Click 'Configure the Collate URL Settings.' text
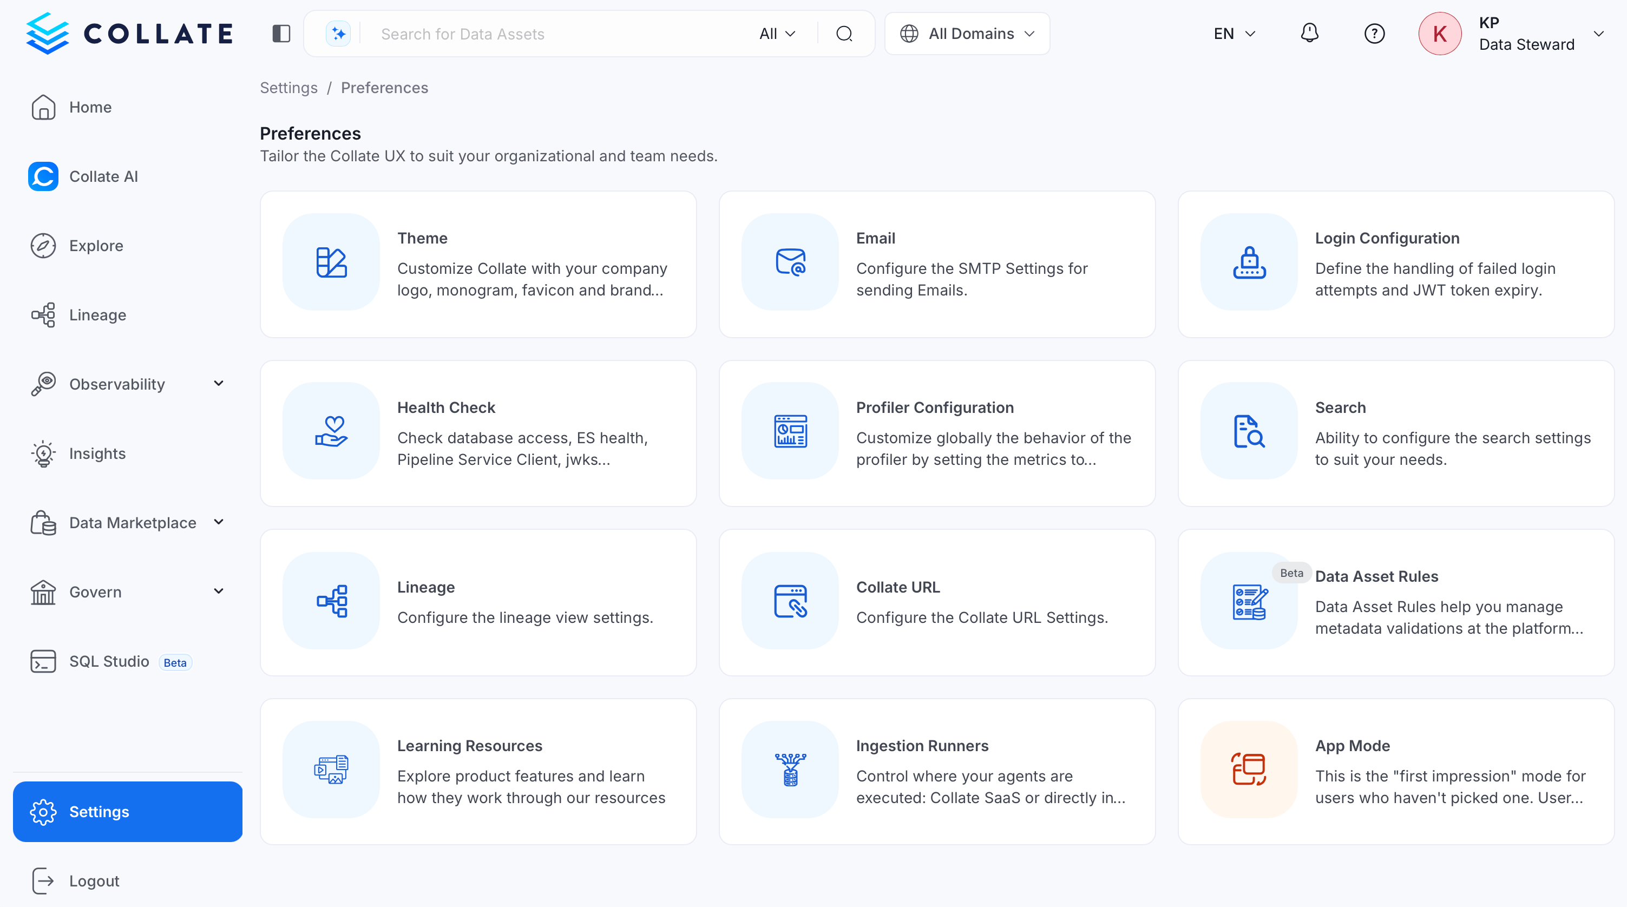This screenshot has height=907, width=1627. coord(982,617)
